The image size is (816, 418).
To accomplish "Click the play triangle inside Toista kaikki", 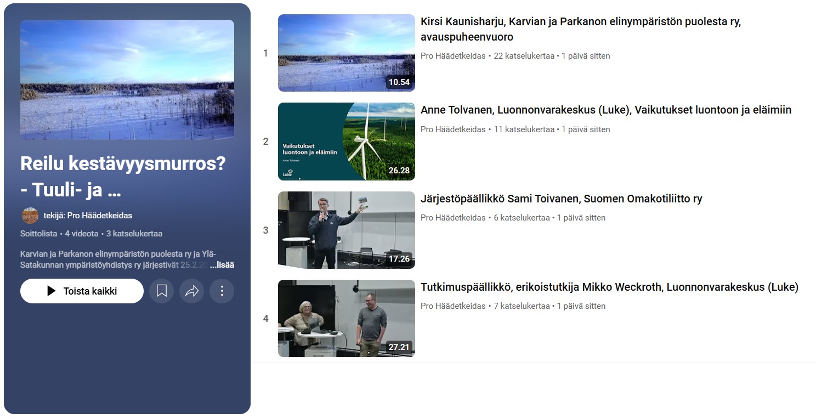I will click(x=51, y=291).
